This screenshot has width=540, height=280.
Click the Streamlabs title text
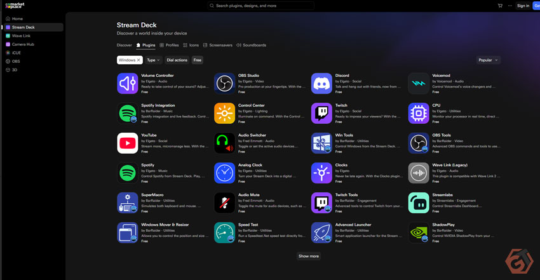tap(443, 195)
